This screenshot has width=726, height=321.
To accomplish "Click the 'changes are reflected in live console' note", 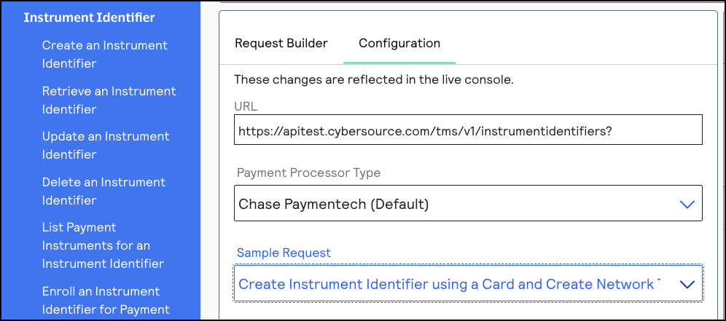I will point(374,80).
